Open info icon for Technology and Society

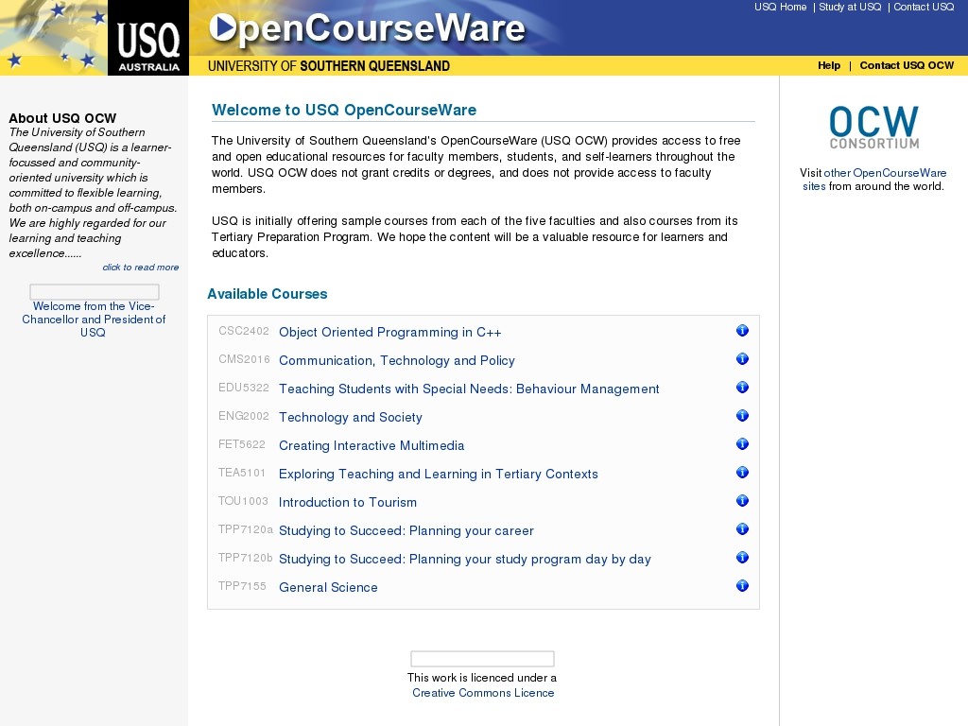click(742, 416)
